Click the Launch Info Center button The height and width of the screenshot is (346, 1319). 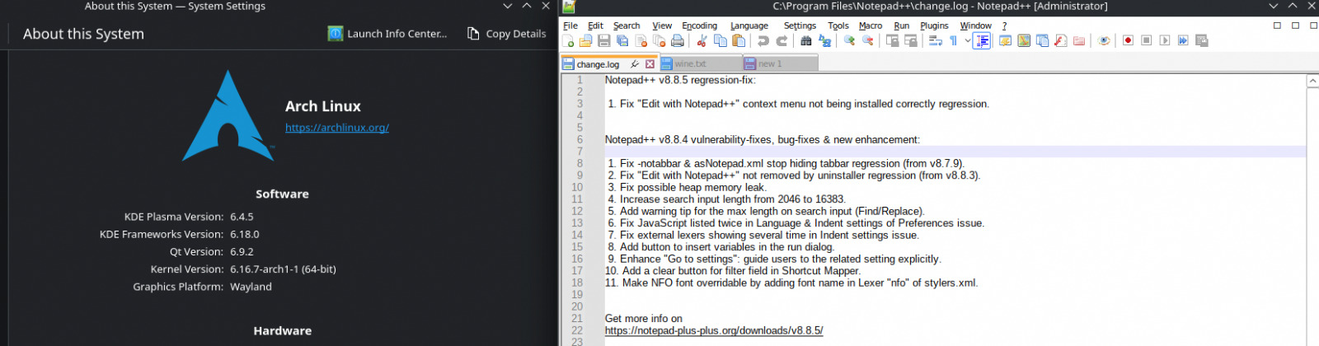coord(387,34)
